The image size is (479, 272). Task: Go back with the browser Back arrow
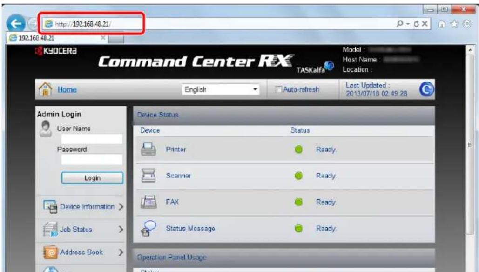pyautogui.click(x=15, y=24)
